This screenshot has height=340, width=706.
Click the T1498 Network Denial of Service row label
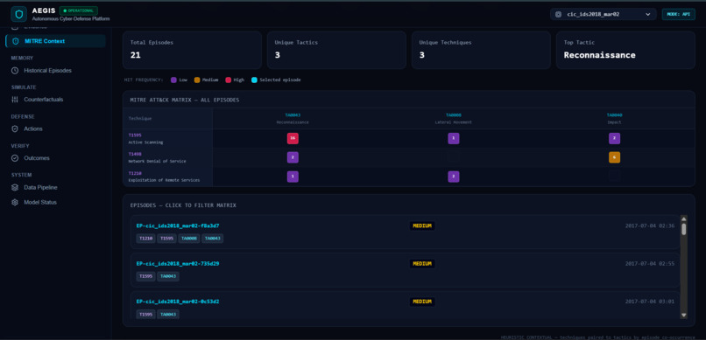[157, 157]
